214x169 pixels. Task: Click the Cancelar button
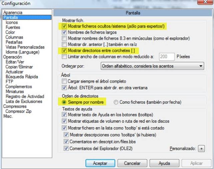[132, 163]
